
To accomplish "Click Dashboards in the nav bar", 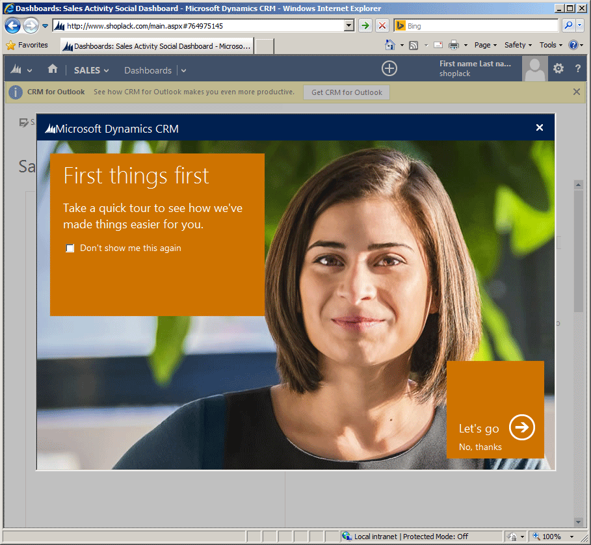I will tap(148, 70).
